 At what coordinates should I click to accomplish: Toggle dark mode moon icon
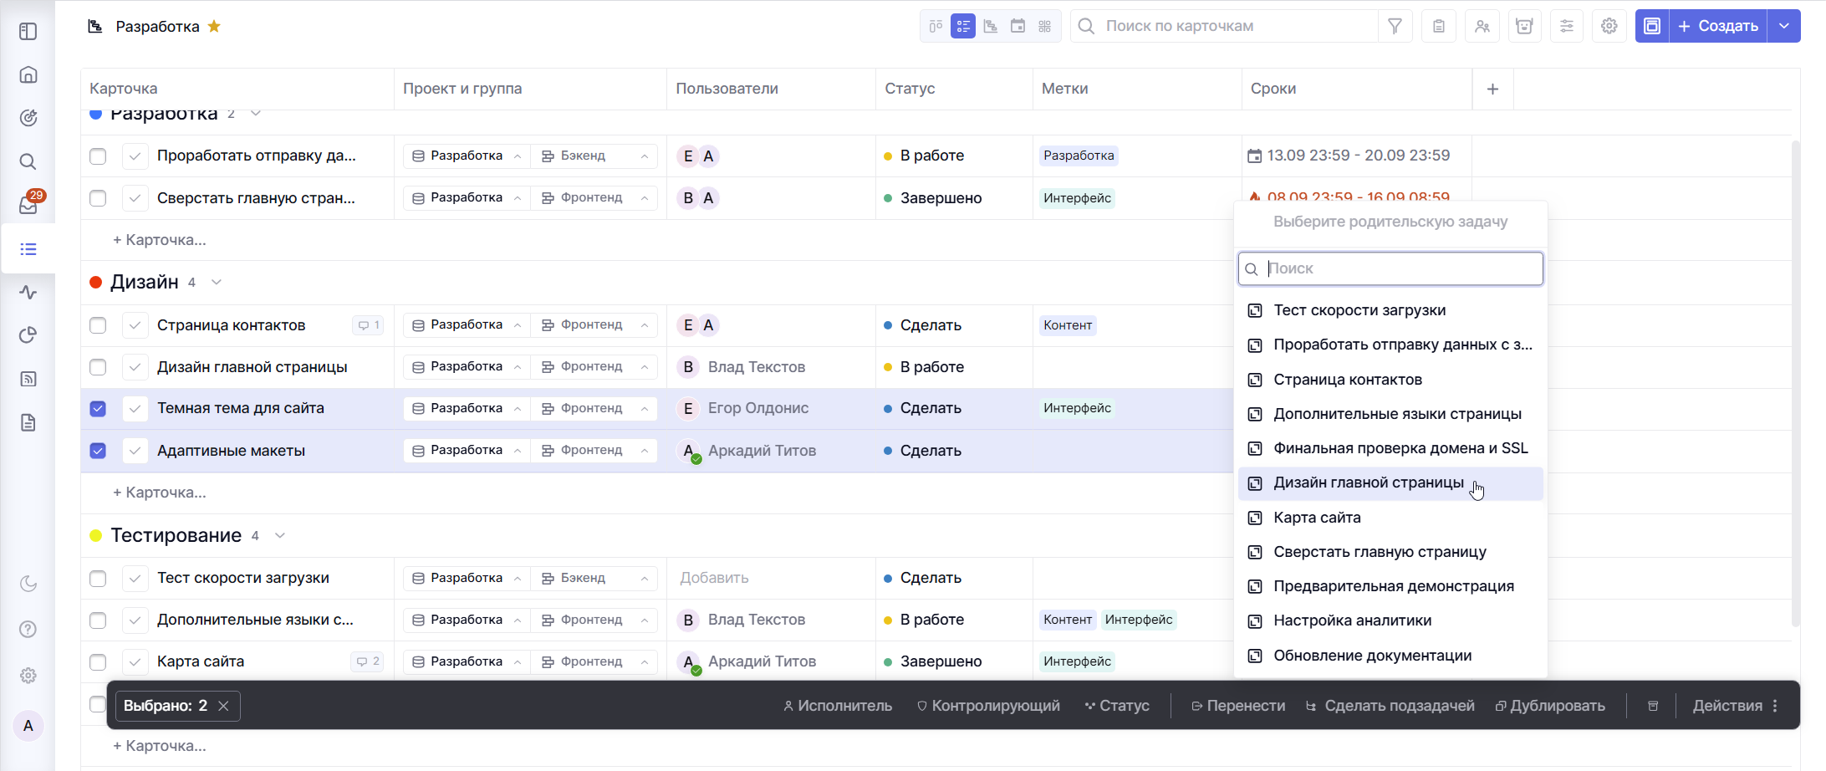(x=28, y=584)
